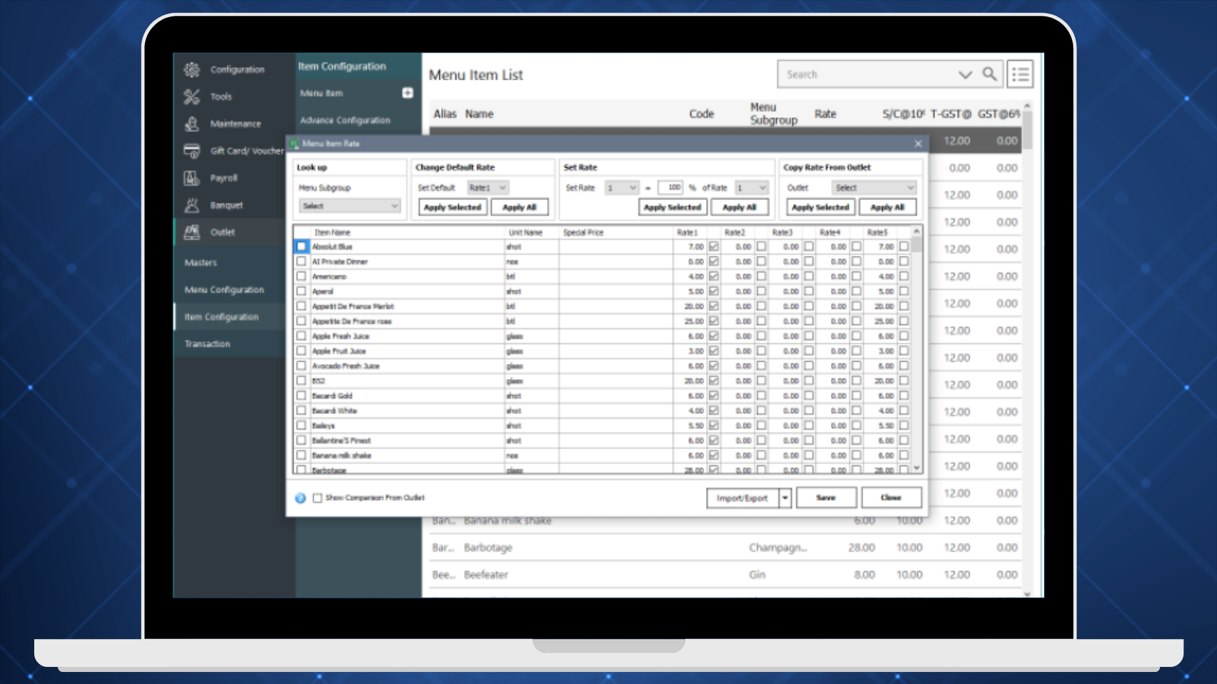1217x684 pixels.
Task: Click the search magnifier icon
Action: [989, 74]
